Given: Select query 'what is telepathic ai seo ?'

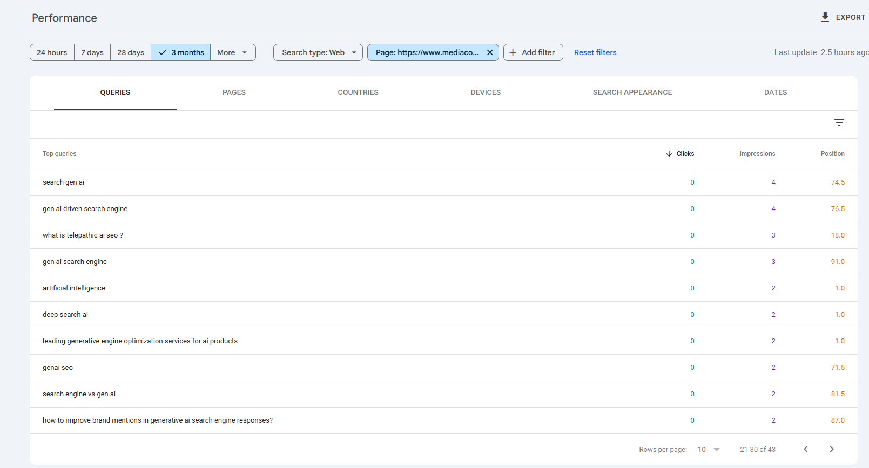Looking at the screenshot, I should (83, 235).
